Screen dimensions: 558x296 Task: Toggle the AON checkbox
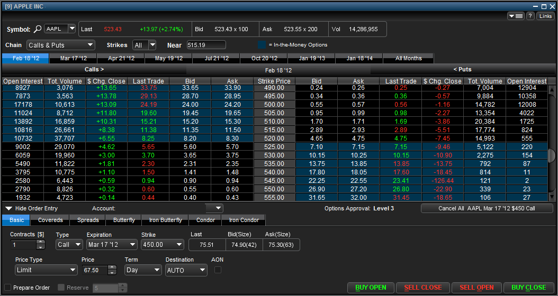pos(218,270)
